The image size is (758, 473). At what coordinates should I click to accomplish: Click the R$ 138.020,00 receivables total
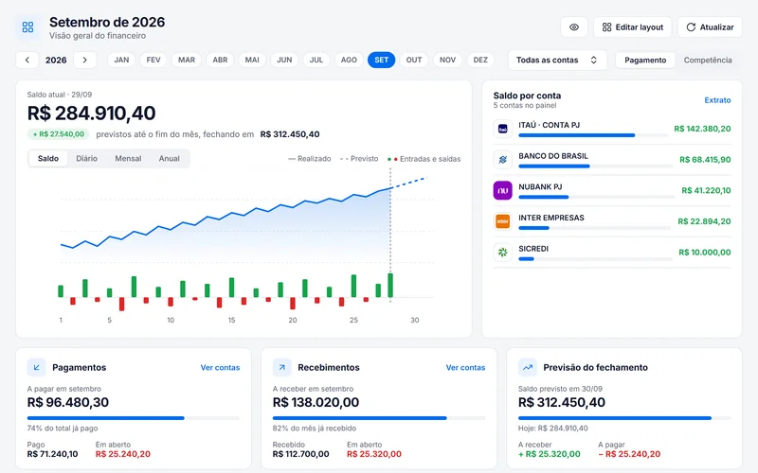click(x=316, y=403)
